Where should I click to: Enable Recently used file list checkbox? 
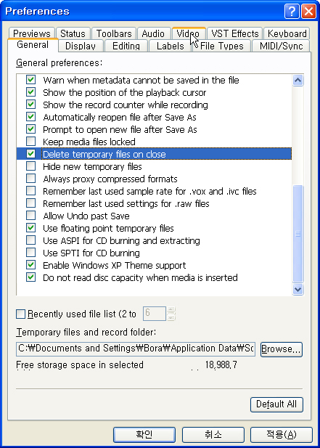tap(20, 314)
